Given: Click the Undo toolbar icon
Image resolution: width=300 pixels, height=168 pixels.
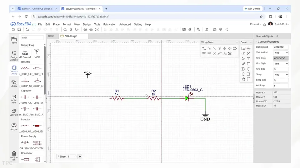Looking at the screenshot, I should coord(27,30).
